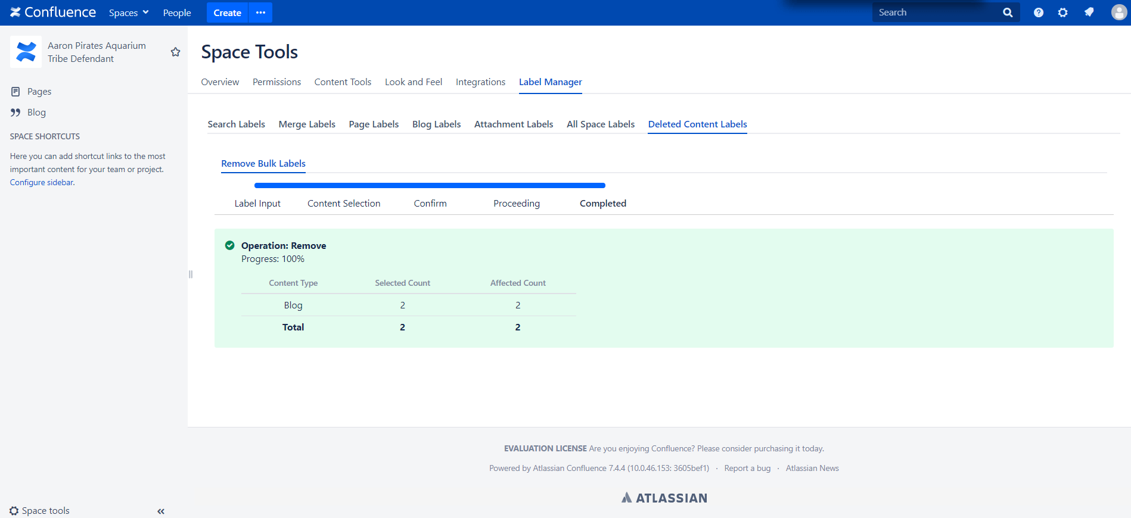Click the Label Input step
Screen dimensions: 1131x518
[x=257, y=204]
